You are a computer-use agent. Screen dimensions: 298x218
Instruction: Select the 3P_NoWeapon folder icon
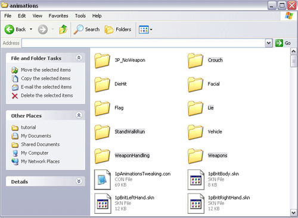pos(102,61)
